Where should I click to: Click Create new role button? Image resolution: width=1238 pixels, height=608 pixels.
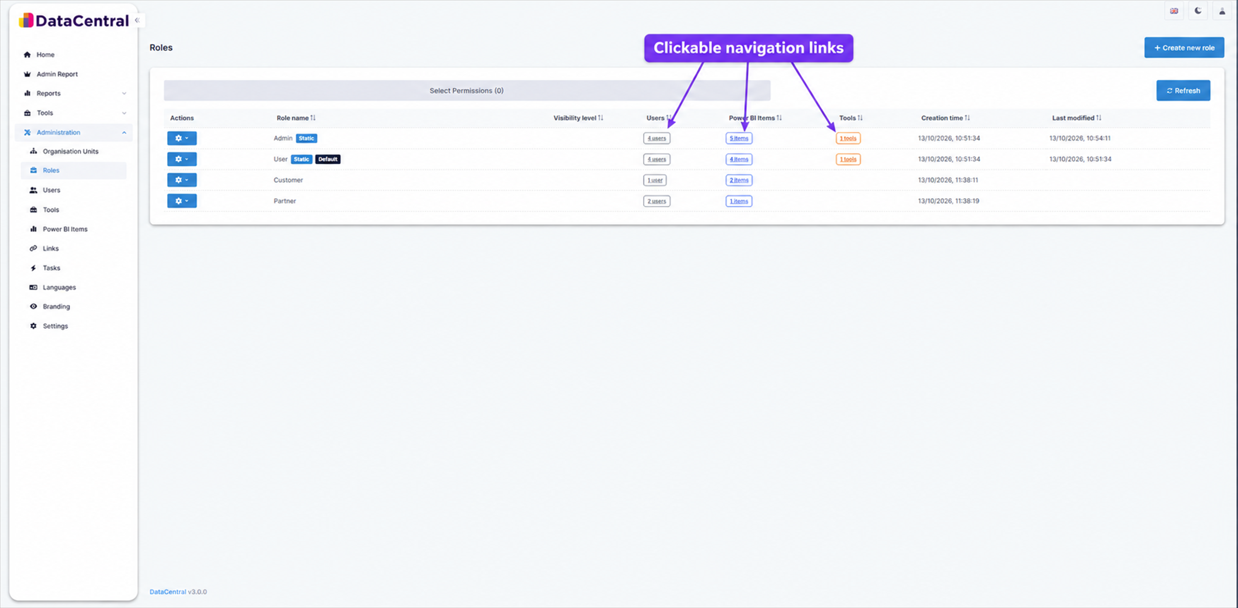click(1184, 47)
